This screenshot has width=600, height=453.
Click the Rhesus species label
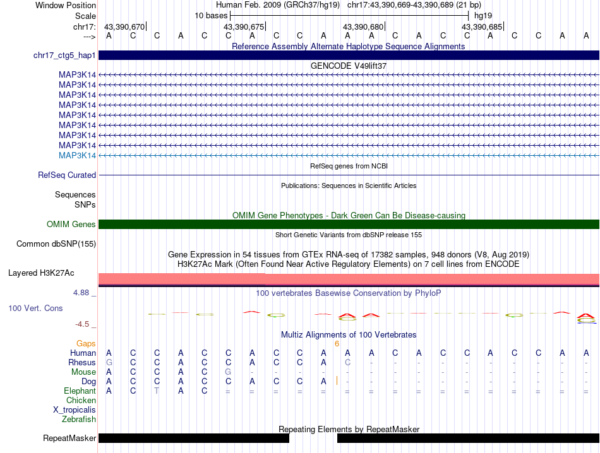(x=82, y=362)
